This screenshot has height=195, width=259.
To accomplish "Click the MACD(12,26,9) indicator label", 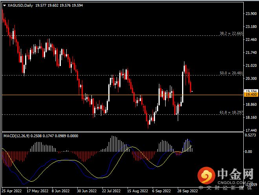I will [x=16, y=136].
